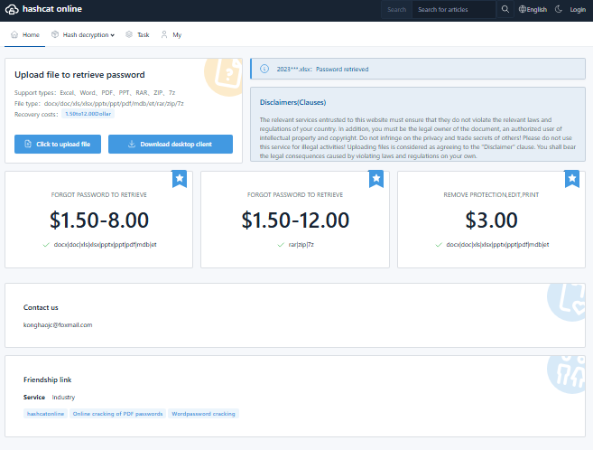Click the Home house icon
Viewport: 593px width, 450px height.
click(14, 34)
